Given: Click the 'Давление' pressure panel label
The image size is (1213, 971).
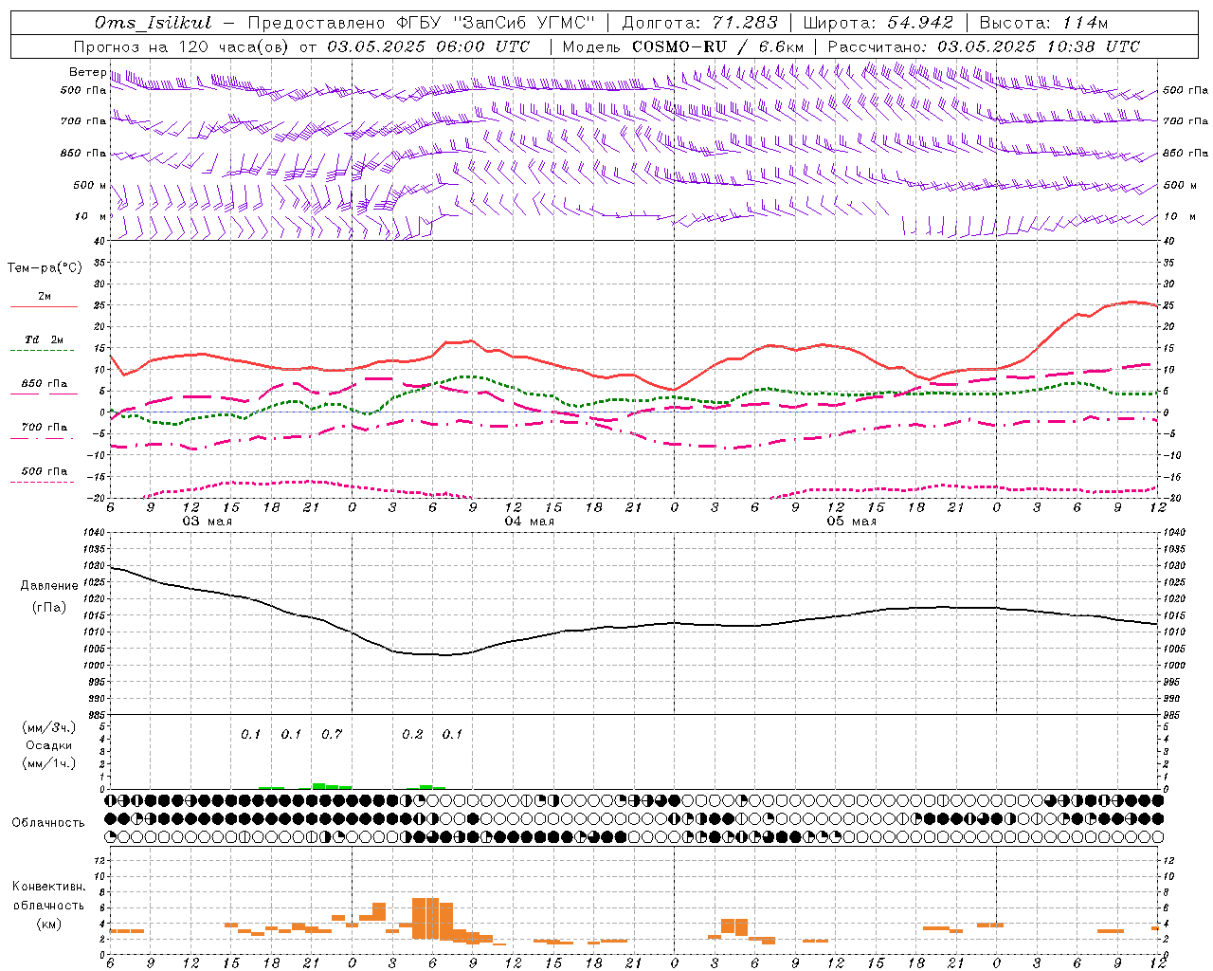Looking at the screenshot, I should [49, 586].
